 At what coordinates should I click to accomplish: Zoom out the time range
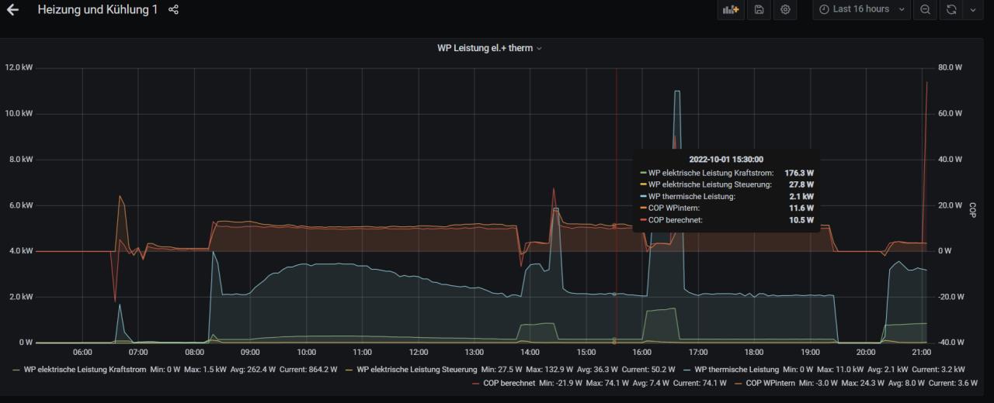(925, 9)
